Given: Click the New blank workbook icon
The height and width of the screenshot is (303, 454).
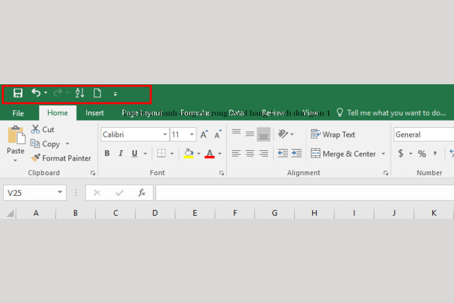Looking at the screenshot, I should [97, 93].
